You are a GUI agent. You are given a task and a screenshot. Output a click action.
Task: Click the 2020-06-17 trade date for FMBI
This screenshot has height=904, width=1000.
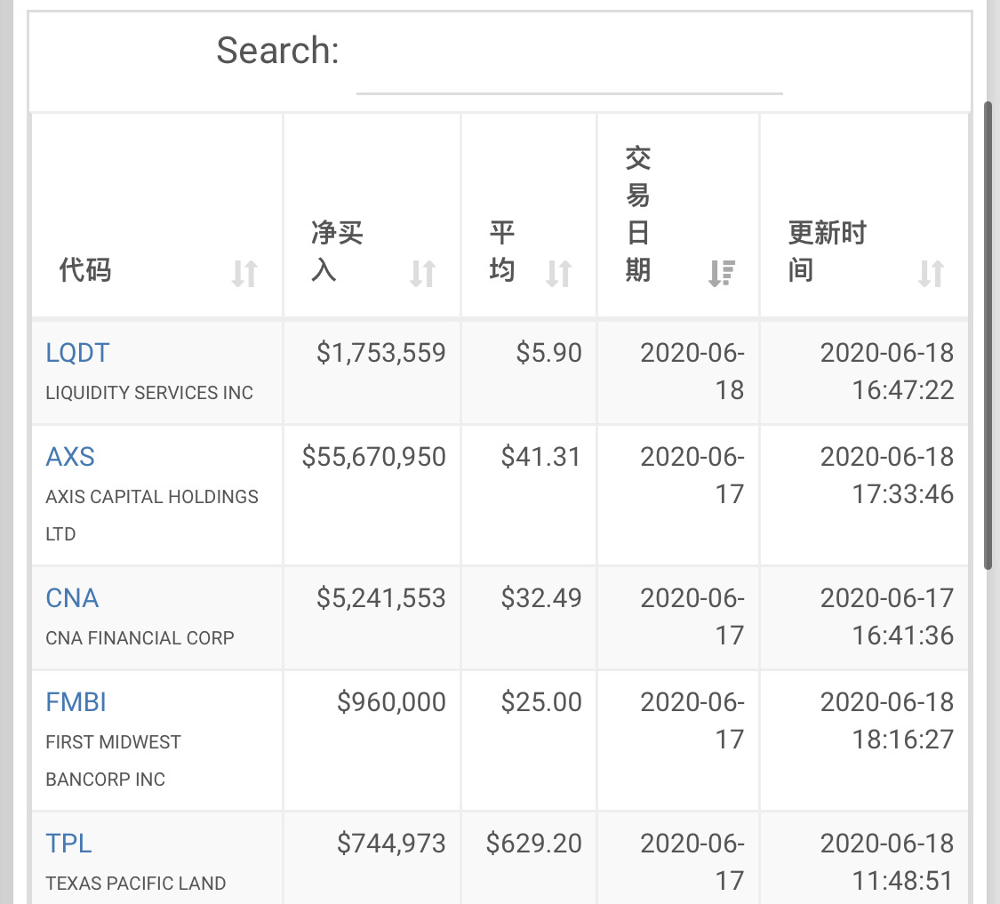tap(692, 721)
